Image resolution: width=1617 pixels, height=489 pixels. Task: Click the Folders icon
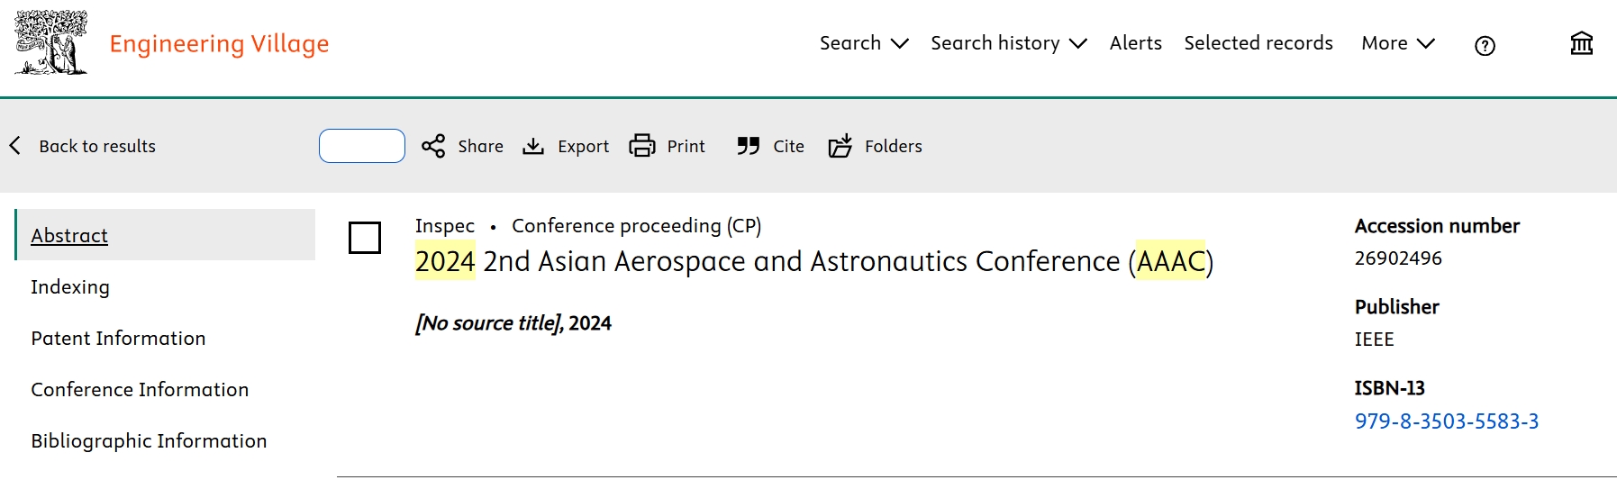(x=840, y=146)
